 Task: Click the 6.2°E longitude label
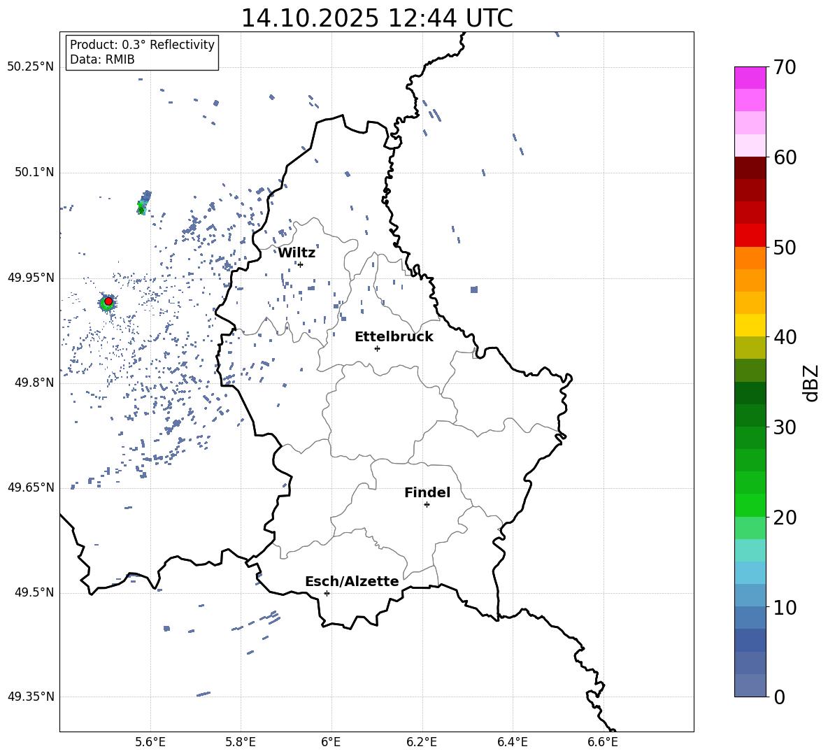point(422,742)
